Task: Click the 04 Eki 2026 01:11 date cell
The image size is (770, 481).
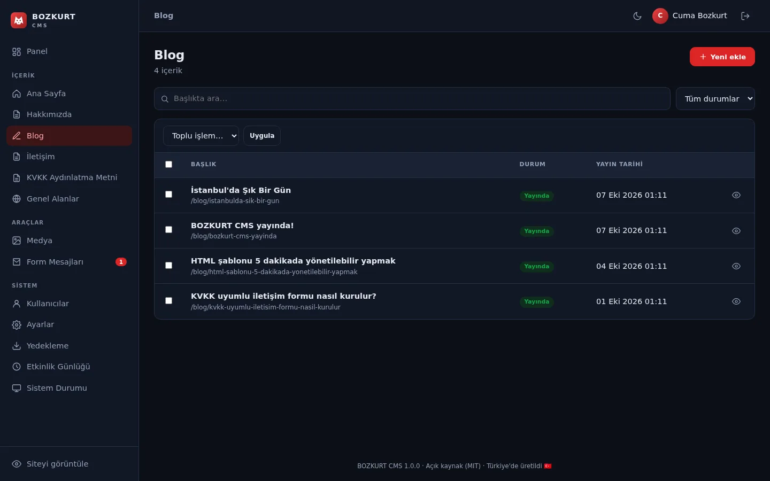Action: pyautogui.click(x=632, y=266)
